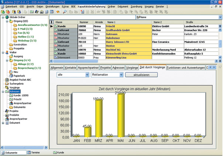This screenshot has width=223, height=156.
Task: Click the Walter user icon
Action: click(7, 52)
